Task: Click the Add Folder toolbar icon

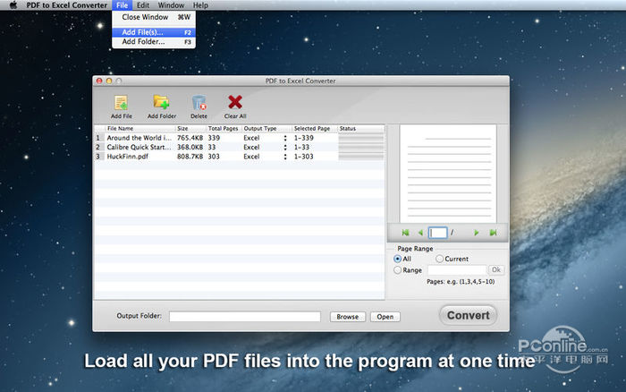Action: coord(161,103)
